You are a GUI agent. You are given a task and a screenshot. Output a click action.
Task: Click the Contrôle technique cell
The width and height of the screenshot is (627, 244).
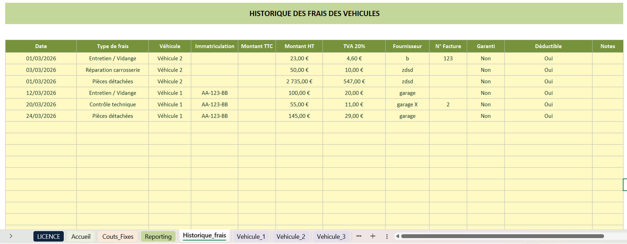point(113,104)
